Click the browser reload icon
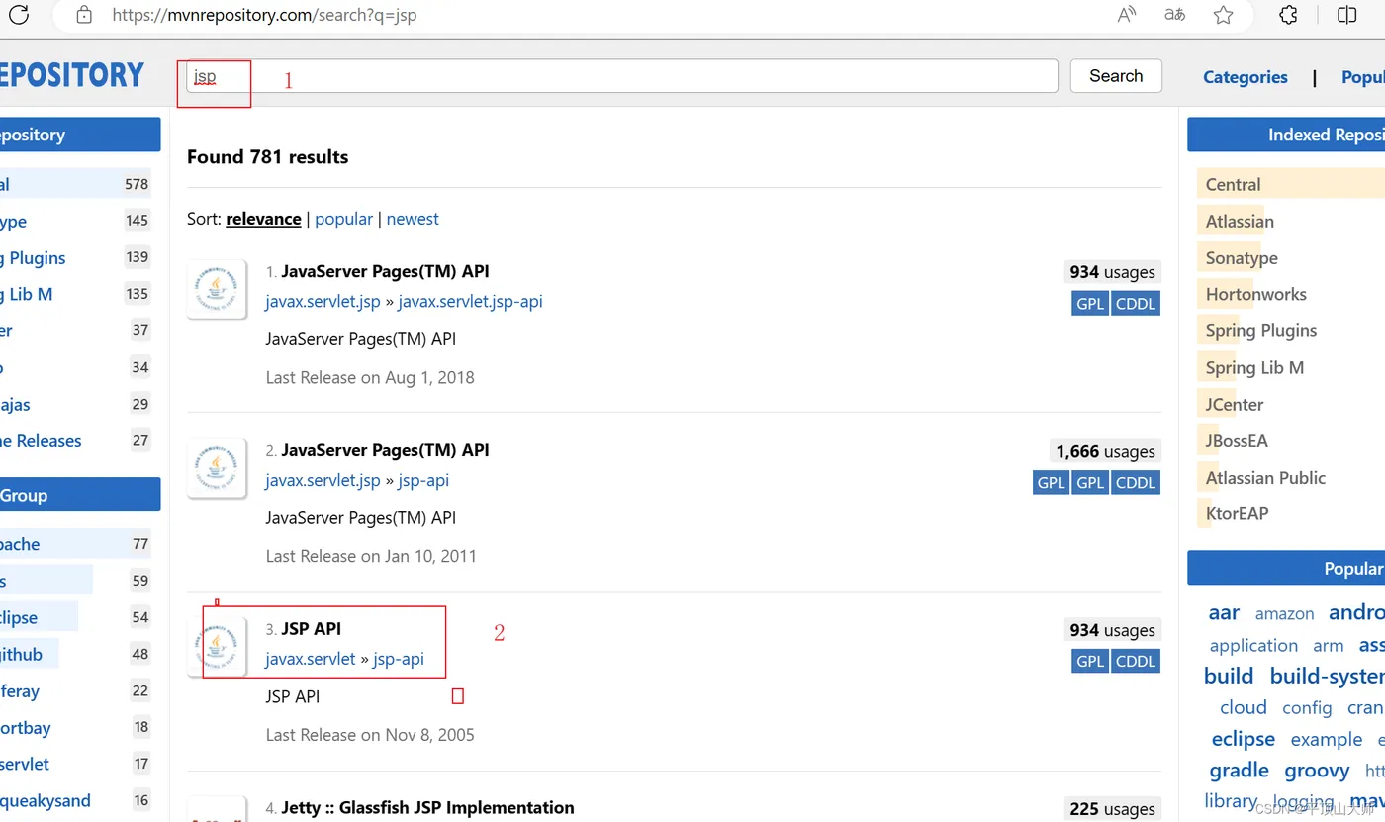Image resolution: width=1385 pixels, height=822 pixels. tap(19, 15)
